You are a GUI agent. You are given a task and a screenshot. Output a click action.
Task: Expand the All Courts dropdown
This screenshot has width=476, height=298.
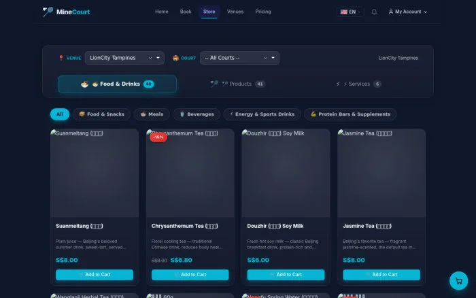(239, 58)
